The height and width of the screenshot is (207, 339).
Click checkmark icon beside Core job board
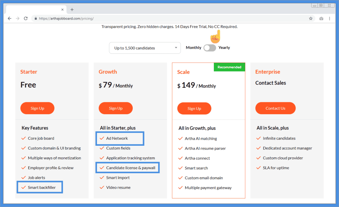click(x=24, y=138)
